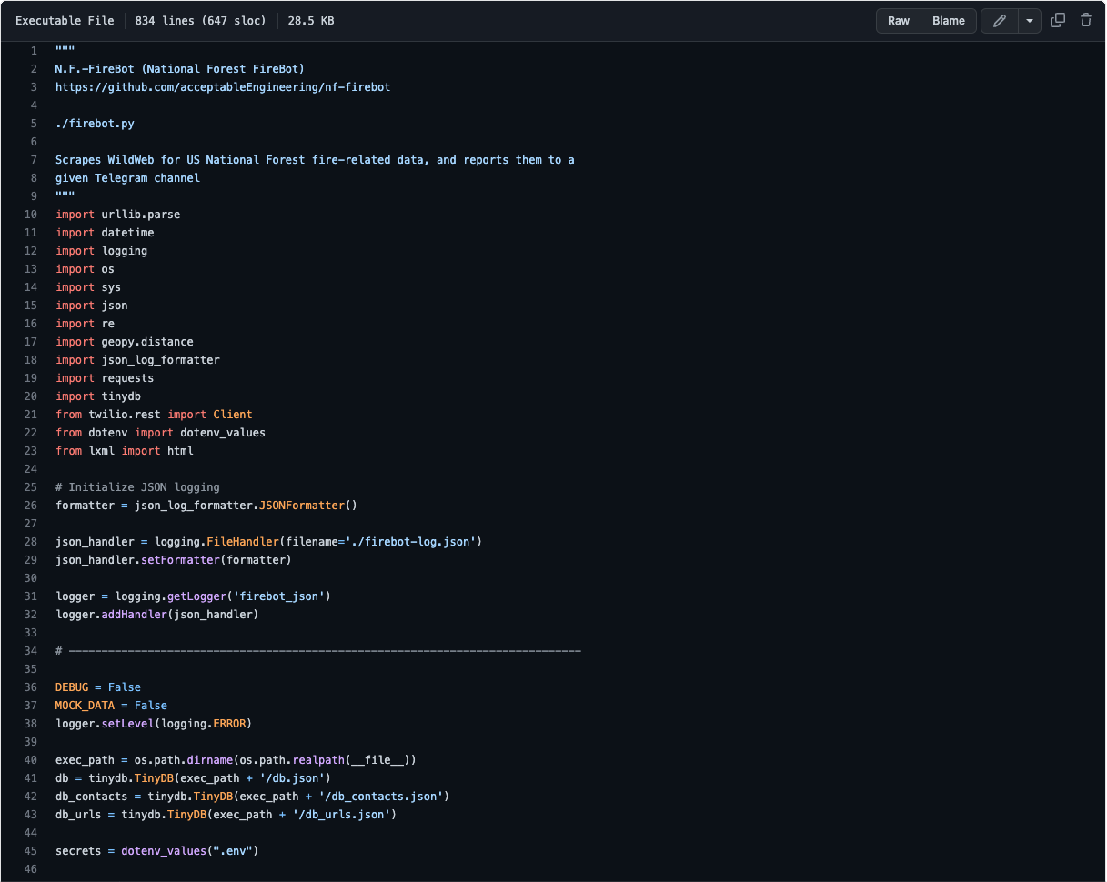Screen dimensions: 1107x882
Task: Click the copy raw contents icon
Action: click(1058, 21)
